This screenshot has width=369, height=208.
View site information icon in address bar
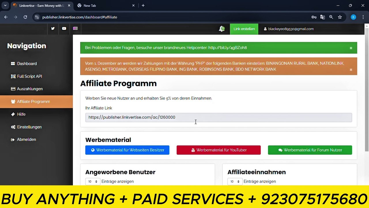tap(37, 17)
